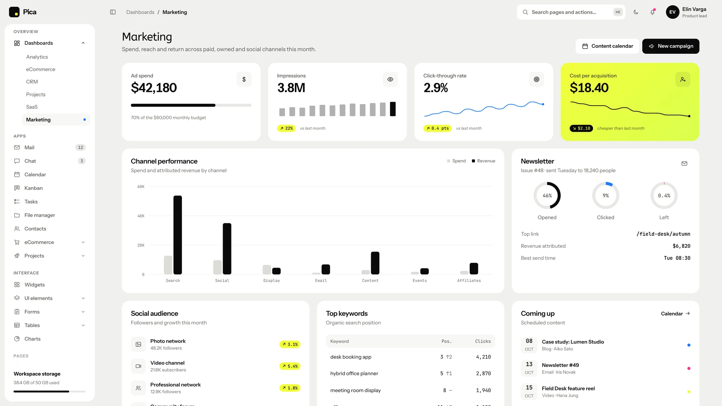Click Ad spend dollar icon
This screenshot has height=406, width=722.
click(244, 79)
